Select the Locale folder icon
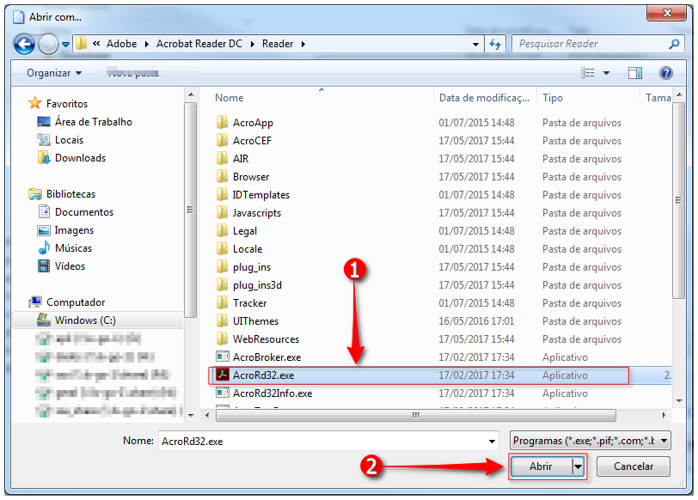Screen dimensions: 698x500 (x=222, y=248)
